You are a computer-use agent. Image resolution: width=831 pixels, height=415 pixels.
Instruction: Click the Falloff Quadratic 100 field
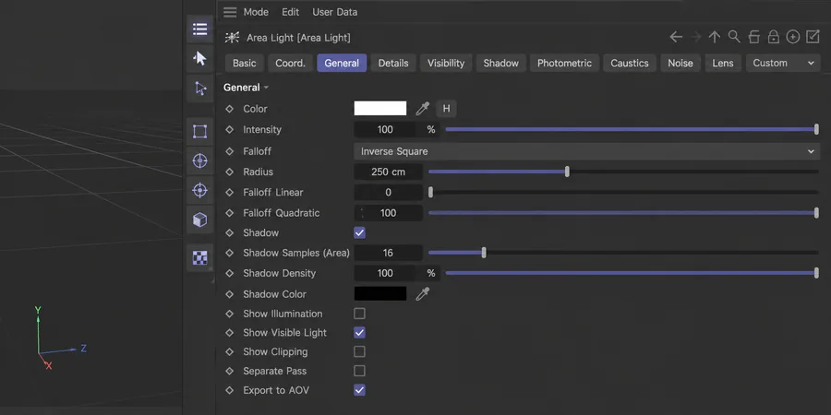pos(388,213)
